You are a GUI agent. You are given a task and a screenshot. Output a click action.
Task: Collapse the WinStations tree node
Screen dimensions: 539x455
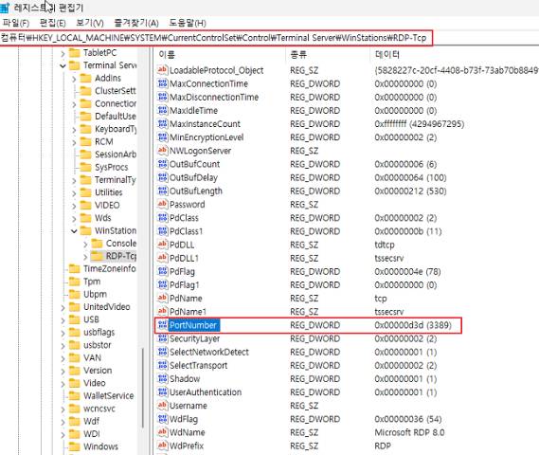74,230
